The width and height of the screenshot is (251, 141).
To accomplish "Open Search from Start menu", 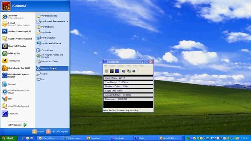I will tap(52, 74).
